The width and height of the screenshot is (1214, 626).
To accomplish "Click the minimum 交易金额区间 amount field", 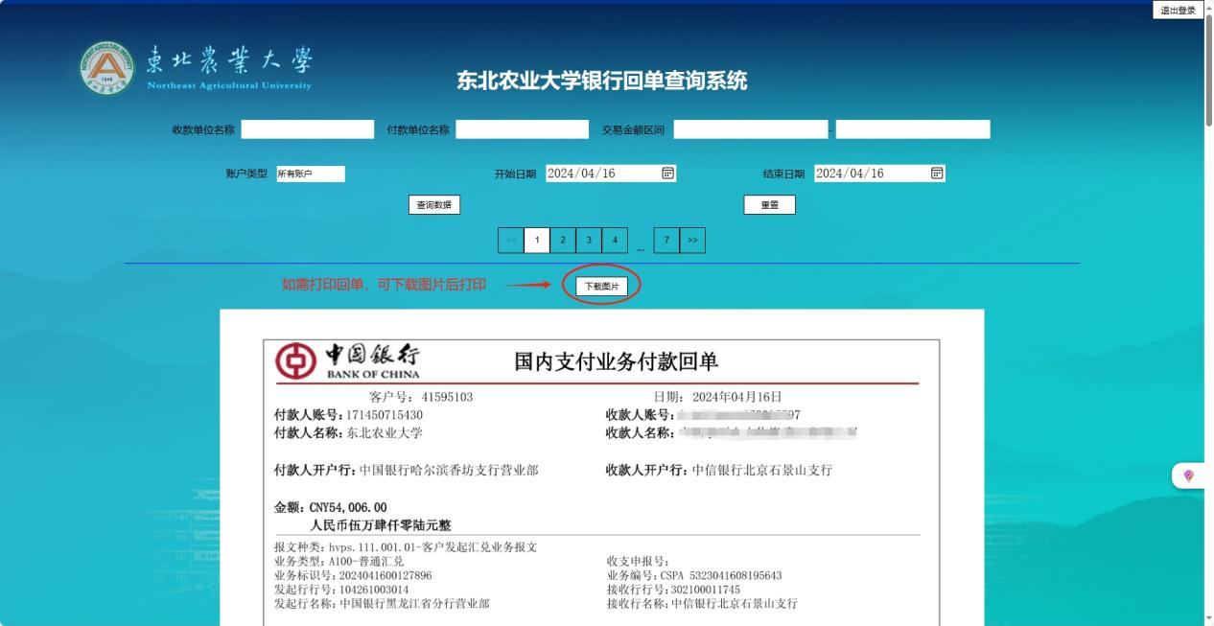I will coord(750,129).
